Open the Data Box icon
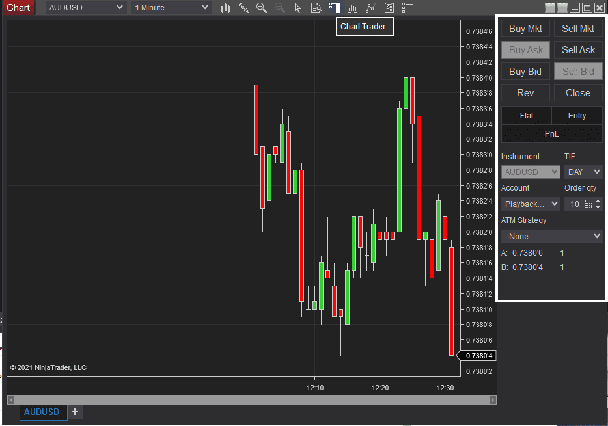Viewport: 608px width, 426px height. click(x=316, y=8)
